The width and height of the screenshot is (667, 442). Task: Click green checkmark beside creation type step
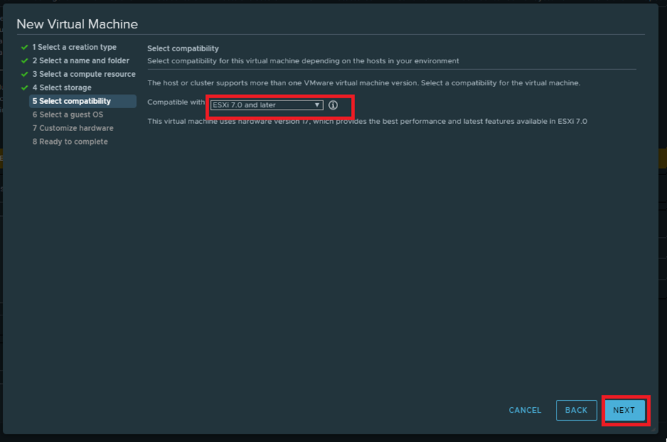[25, 47]
